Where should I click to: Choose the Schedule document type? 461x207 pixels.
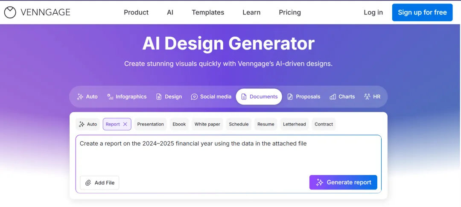239,124
